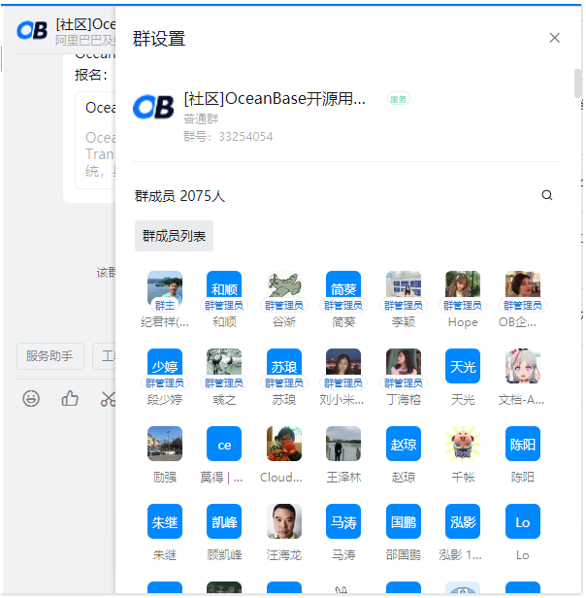Viewport: 586px width, 598px height.
Task: Click the 服务助手 button in chat window
Action: tap(49, 356)
